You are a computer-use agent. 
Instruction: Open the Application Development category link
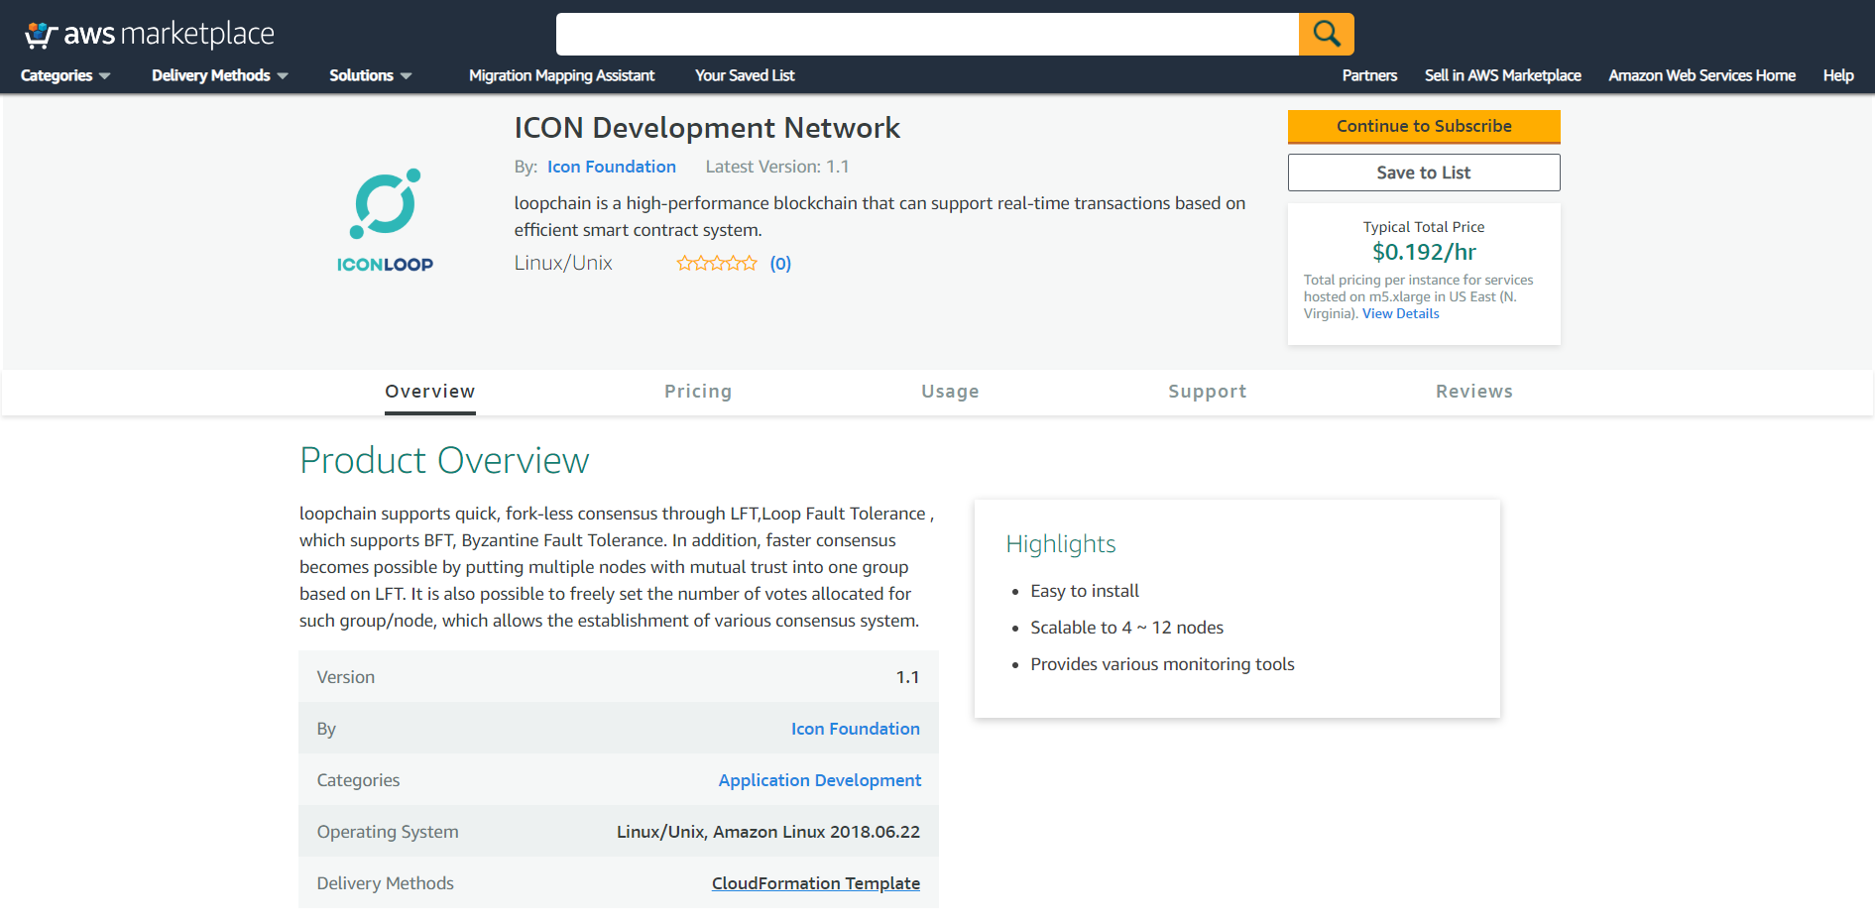click(x=819, y=780)
